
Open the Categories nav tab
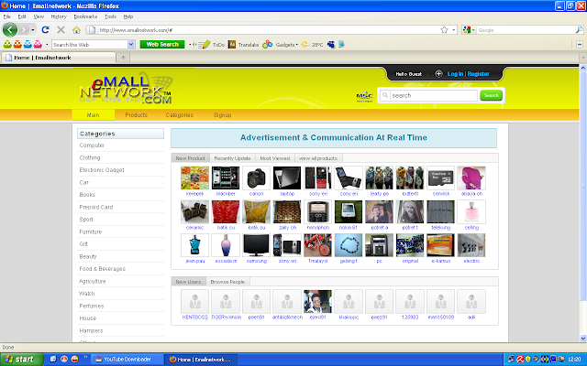click(180, 115)
